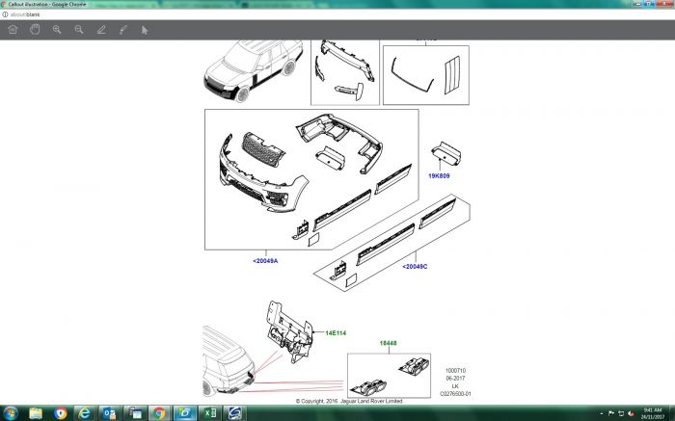Show hidden system tray icons

click(602, 413)
